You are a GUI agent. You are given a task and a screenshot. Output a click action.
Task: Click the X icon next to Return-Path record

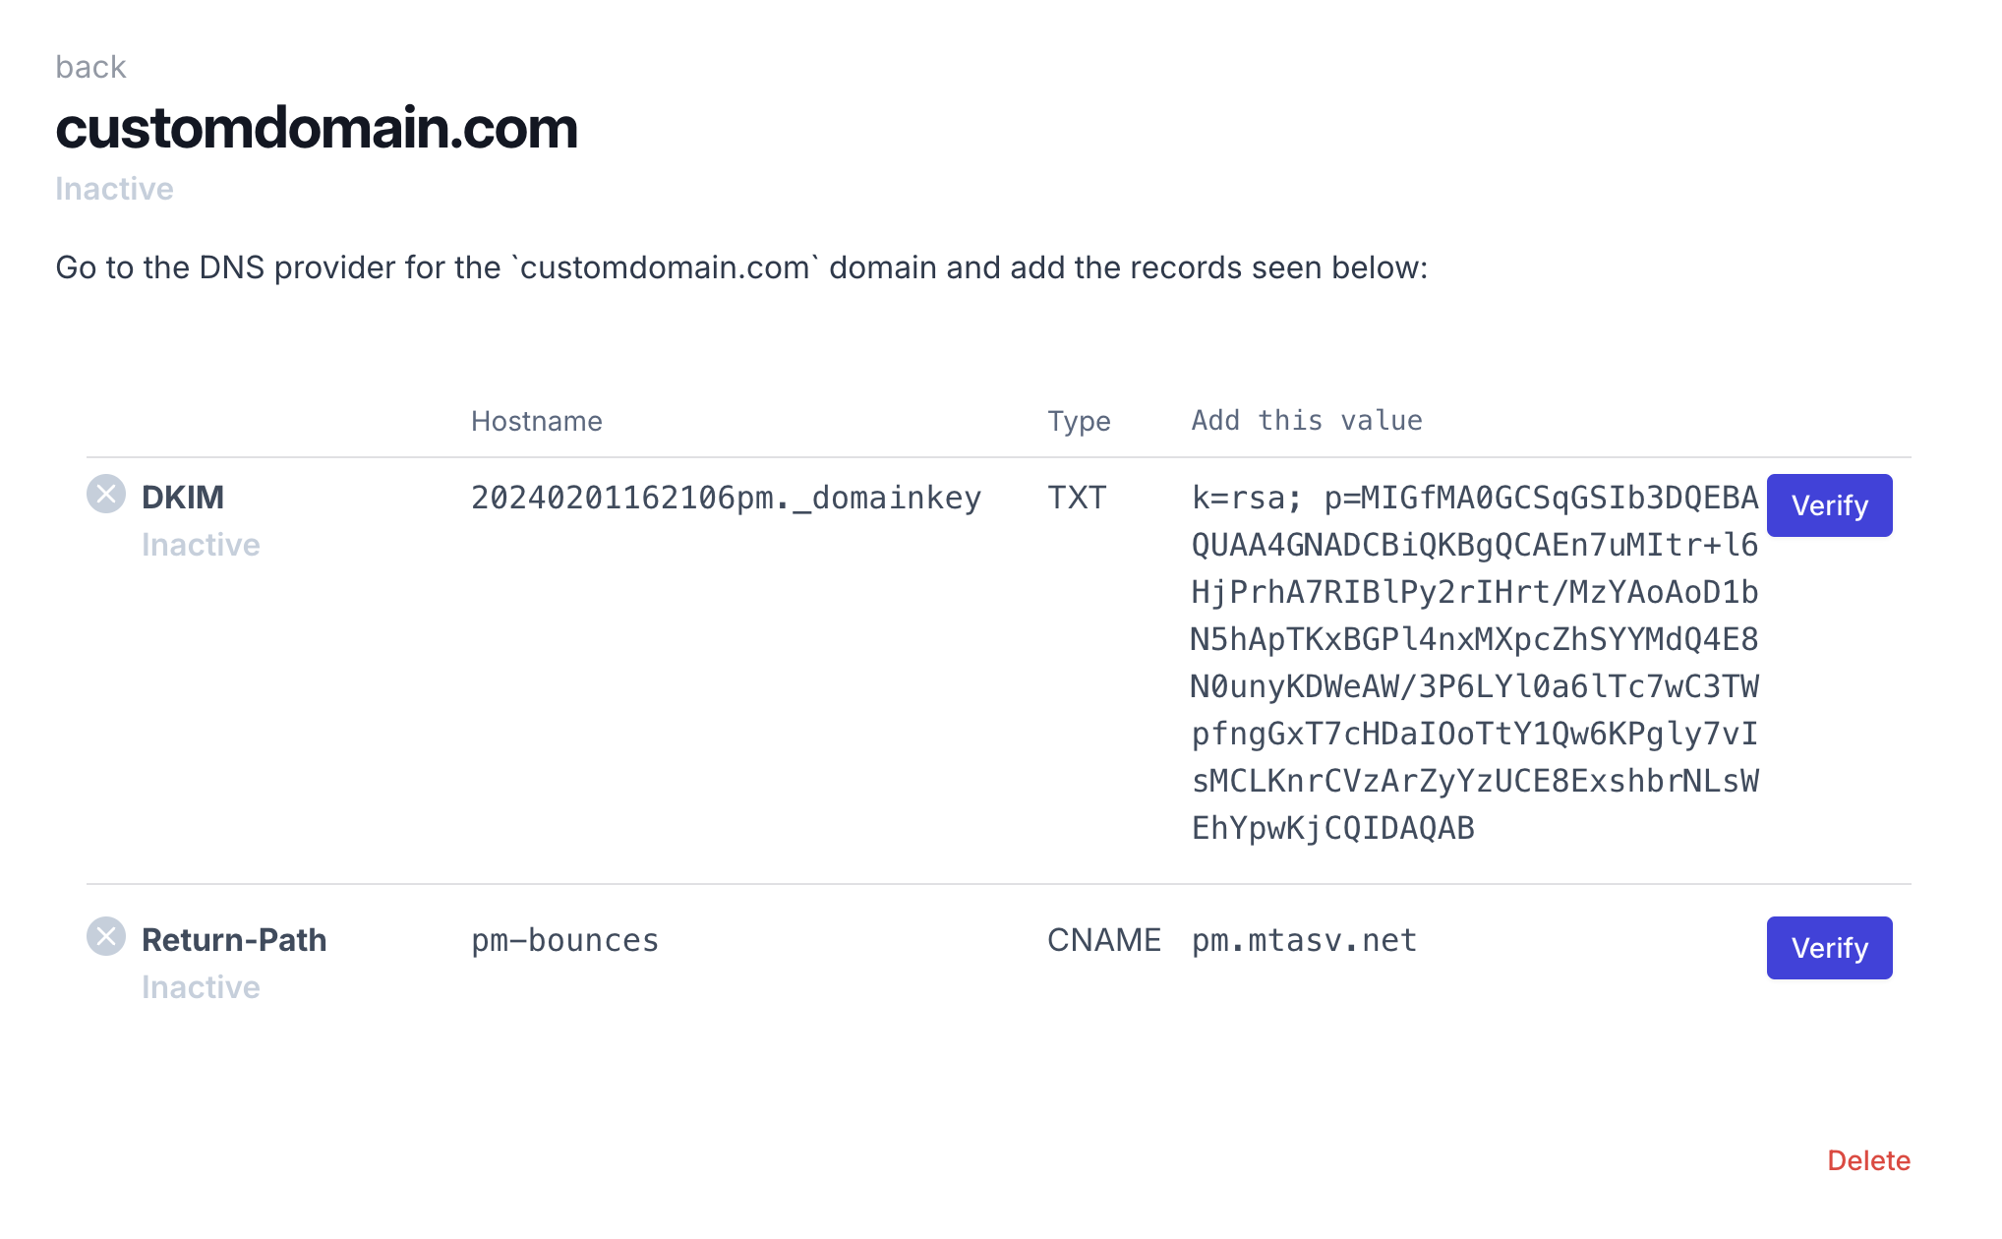coord(107,937)
